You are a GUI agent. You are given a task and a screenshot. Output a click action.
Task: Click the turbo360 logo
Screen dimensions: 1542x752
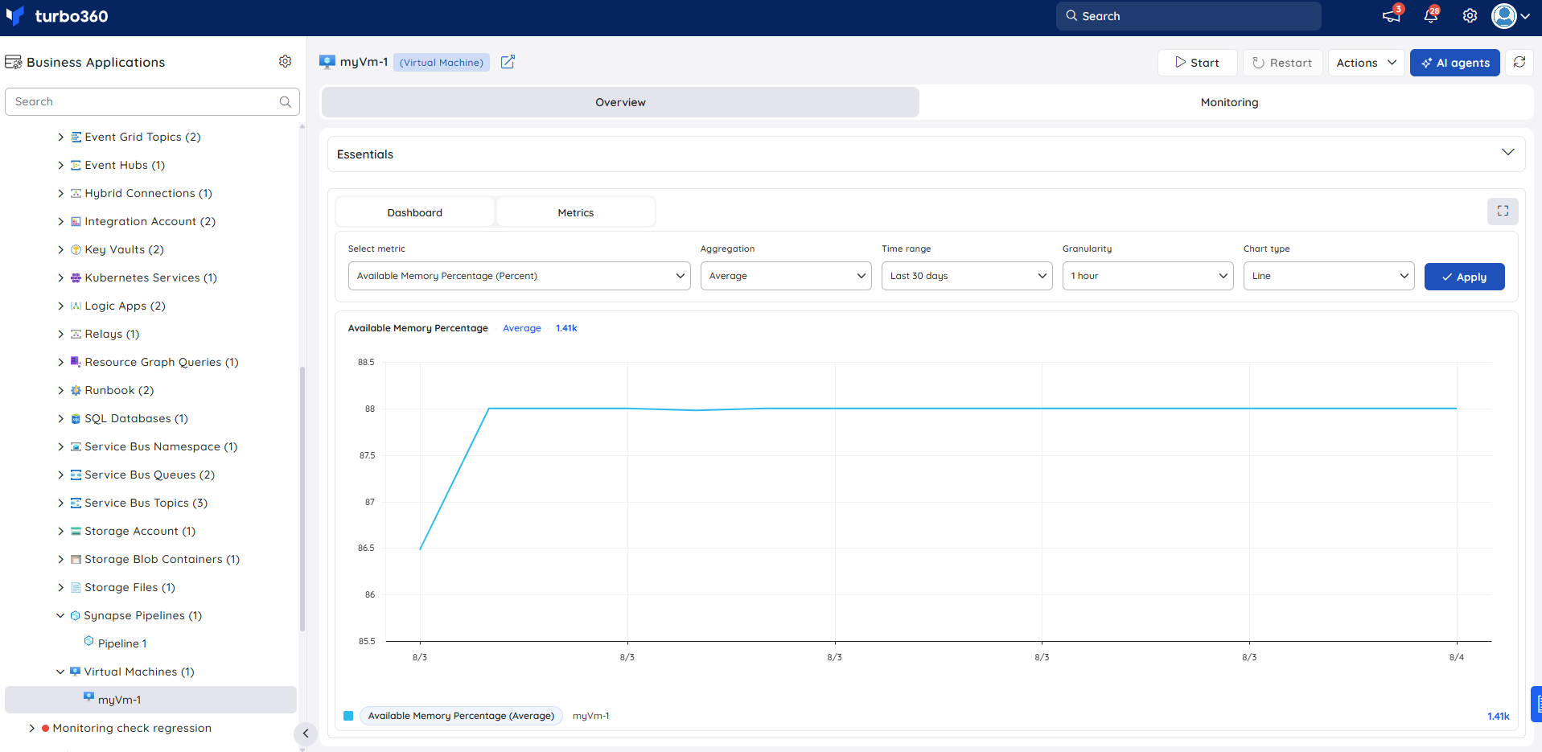pyautogui.click(x=56, y=16)
